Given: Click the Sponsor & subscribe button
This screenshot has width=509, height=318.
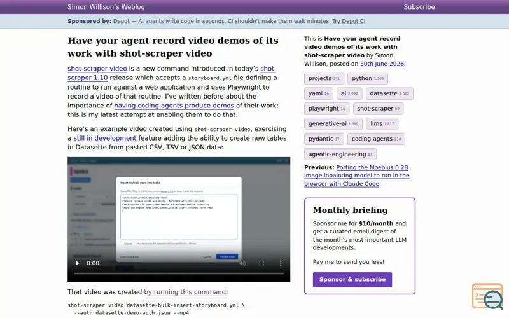Looking at the screenshot, I should 352,280.
